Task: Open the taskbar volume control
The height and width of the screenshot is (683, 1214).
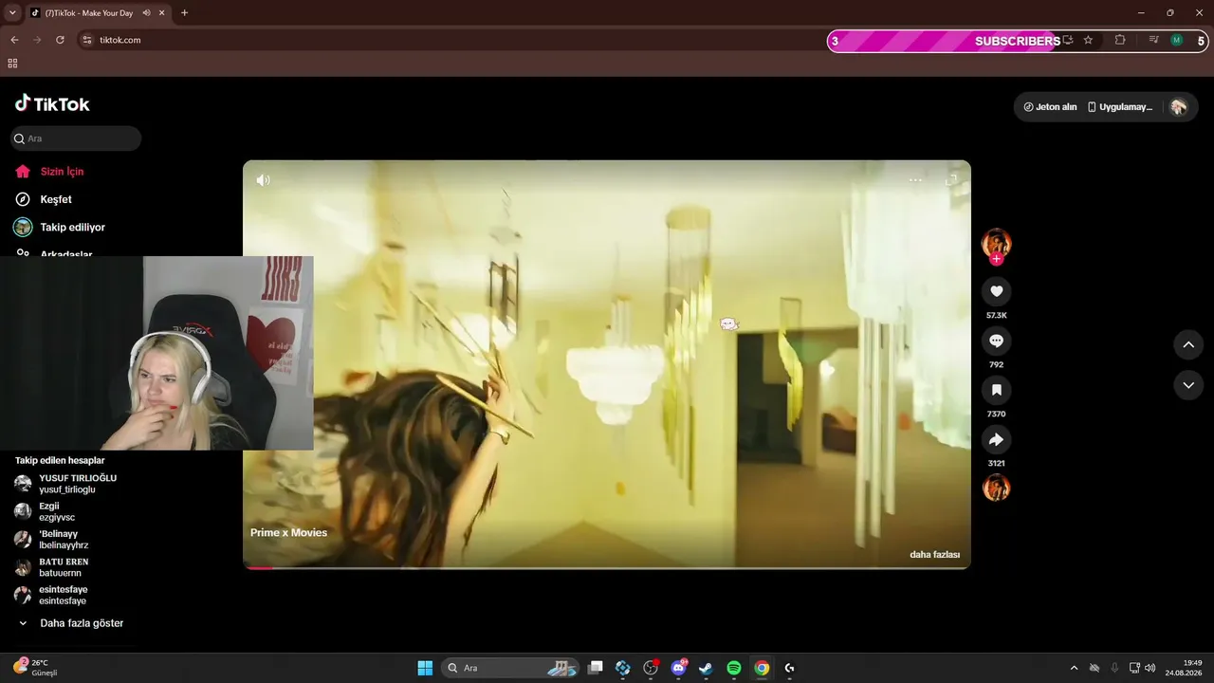Action: (1150, 668)
